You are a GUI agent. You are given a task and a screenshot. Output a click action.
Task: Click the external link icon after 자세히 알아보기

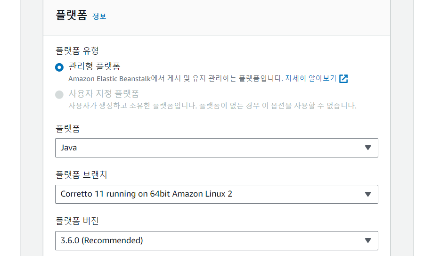point(343,79)
